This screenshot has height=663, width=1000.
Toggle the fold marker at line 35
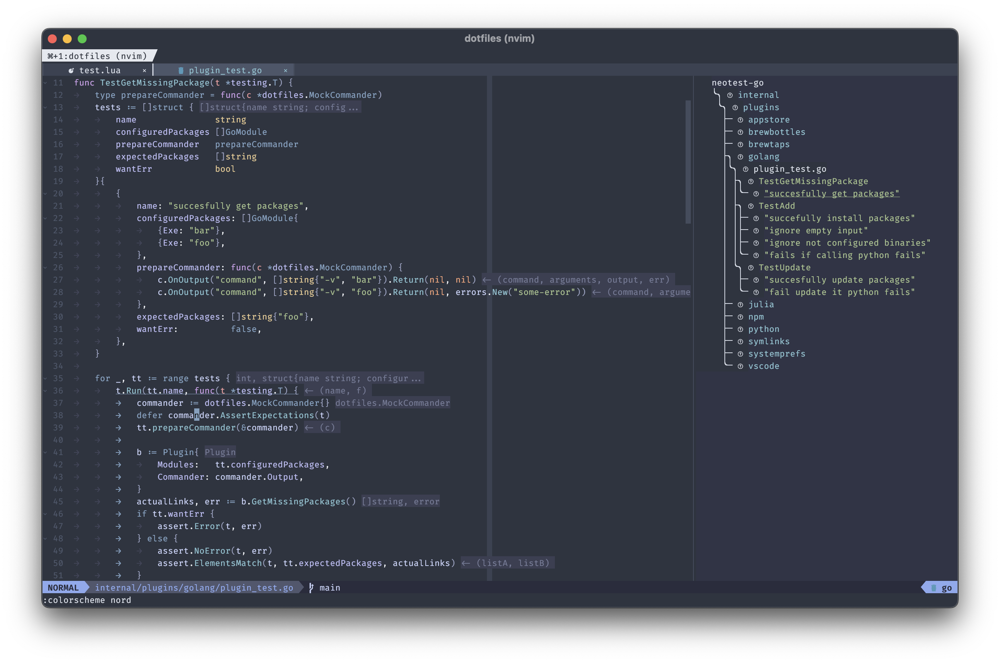[x=45, y=379]
